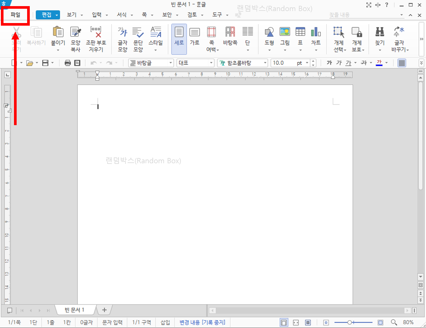Toggle bold 가 formatting
The width and height of the screenshot is (426, 328).
[329, 63]
